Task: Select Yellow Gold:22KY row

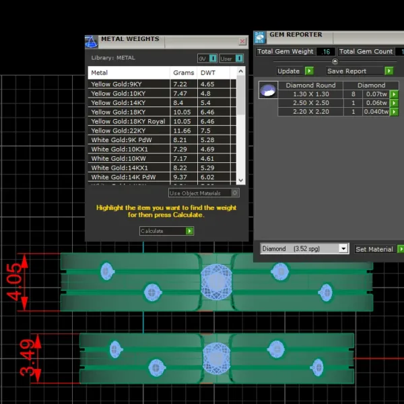Action: [162, 131]
